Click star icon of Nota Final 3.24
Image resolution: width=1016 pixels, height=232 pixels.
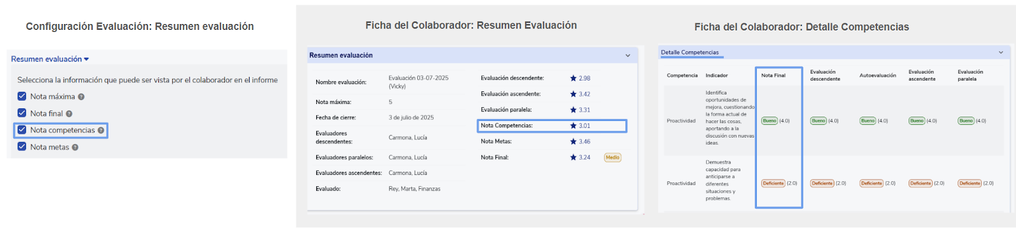point(573,158)
